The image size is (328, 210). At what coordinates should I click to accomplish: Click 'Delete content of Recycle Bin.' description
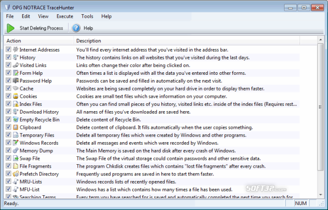point(109,120)
